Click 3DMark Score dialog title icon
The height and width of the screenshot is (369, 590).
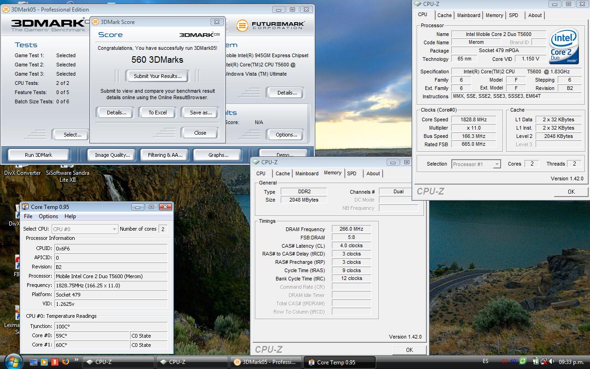pyautogui.click(x=96, y=22)
